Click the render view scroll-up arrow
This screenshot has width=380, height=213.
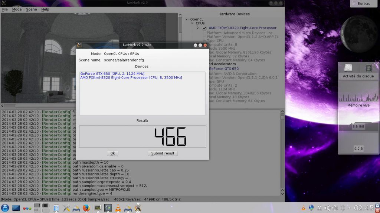pos(180,15)
